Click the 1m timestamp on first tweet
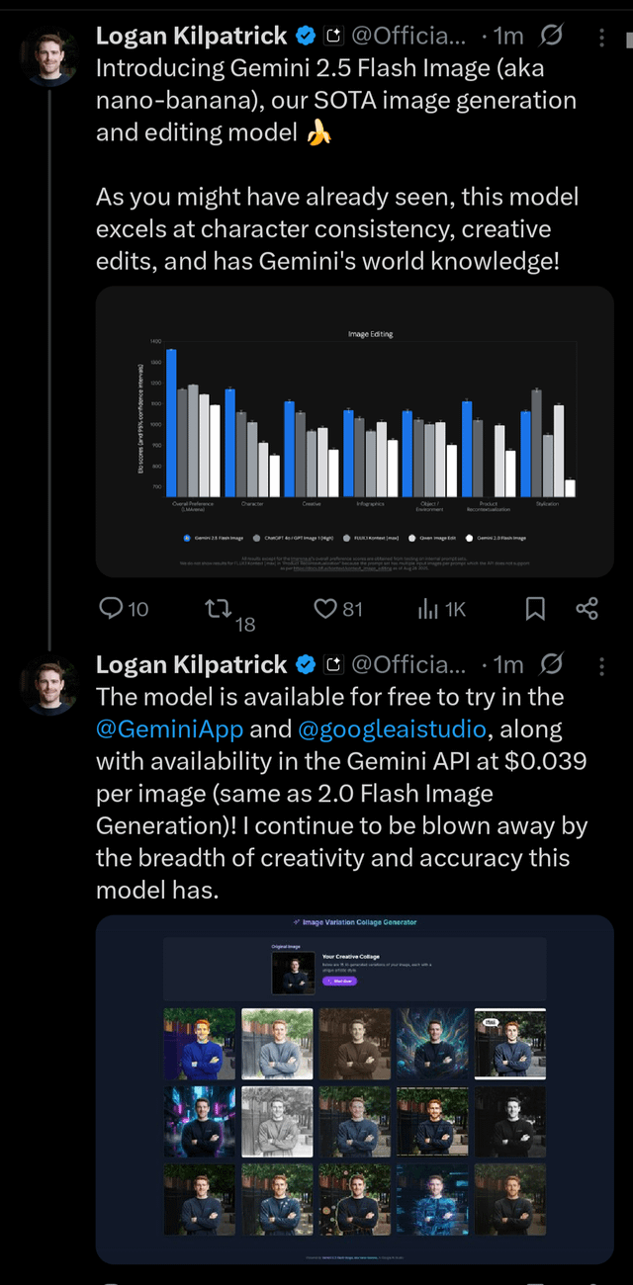 pyautogui.click(x=508, y=37)
